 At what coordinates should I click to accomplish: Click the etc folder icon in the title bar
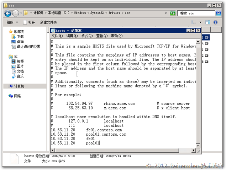point(6,5)
